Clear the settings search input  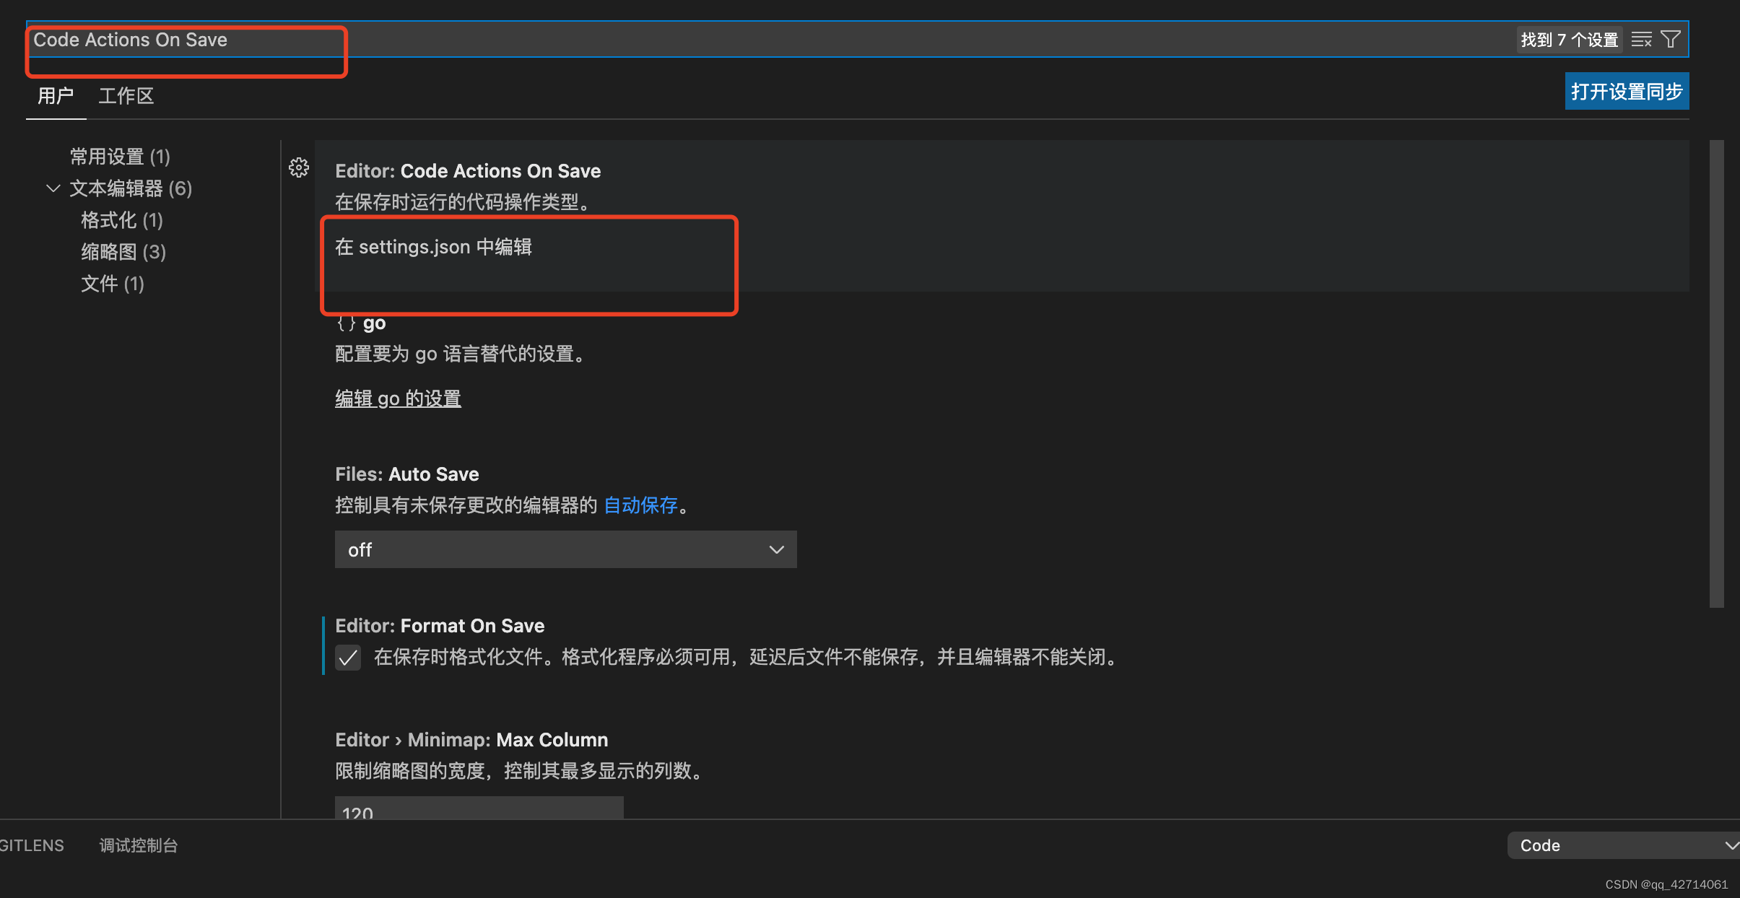point(1641,40)
